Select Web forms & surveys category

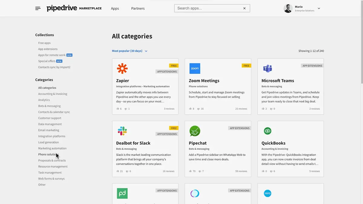pos(51,179)
